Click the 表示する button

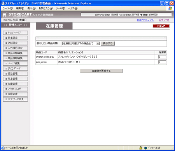pos(108,43)
